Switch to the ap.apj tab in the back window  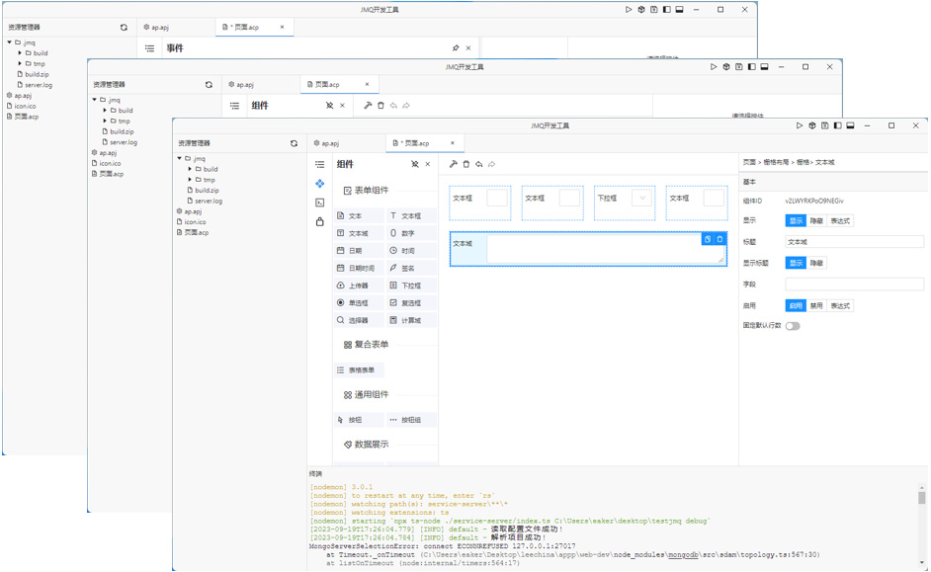coord(176,28)
